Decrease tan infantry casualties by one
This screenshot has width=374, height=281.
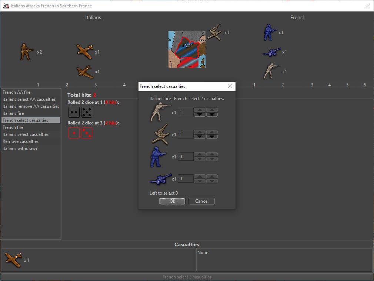click(200, 114)
